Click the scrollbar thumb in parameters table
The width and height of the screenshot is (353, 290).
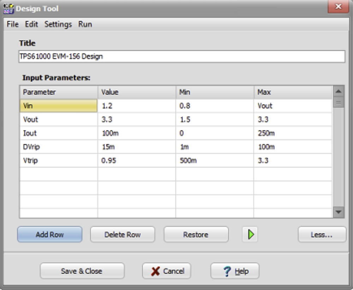click(x=339, y=102)
